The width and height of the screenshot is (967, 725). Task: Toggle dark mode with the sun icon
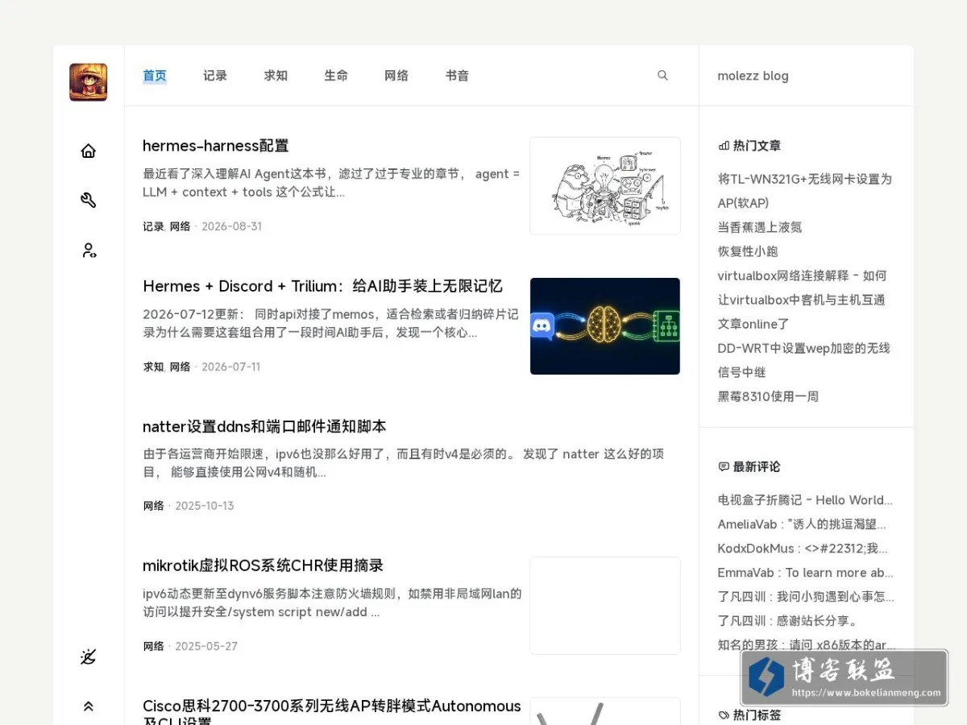coord(89,657)
